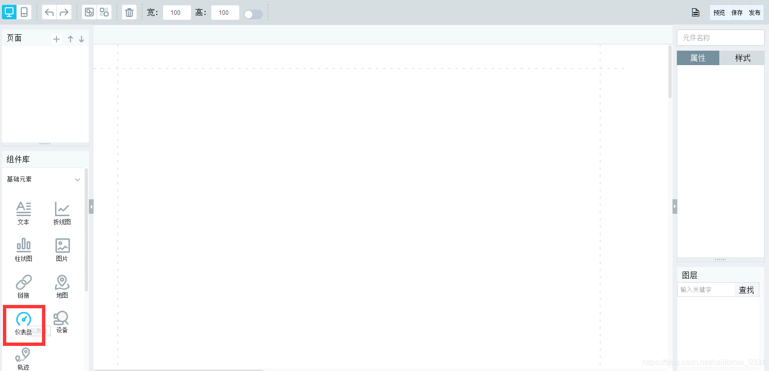769x371 pixels.
Task: Click the canvas horizontal scrollbar
Action: point(179,370)
